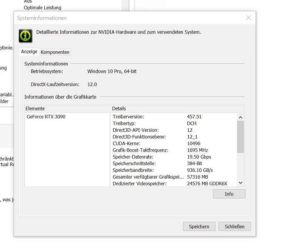Click the scroll up arrow in Details list

pos(240,117)
